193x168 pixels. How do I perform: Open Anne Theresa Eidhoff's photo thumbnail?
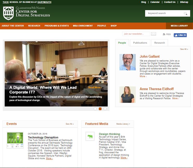pos(127,95)
